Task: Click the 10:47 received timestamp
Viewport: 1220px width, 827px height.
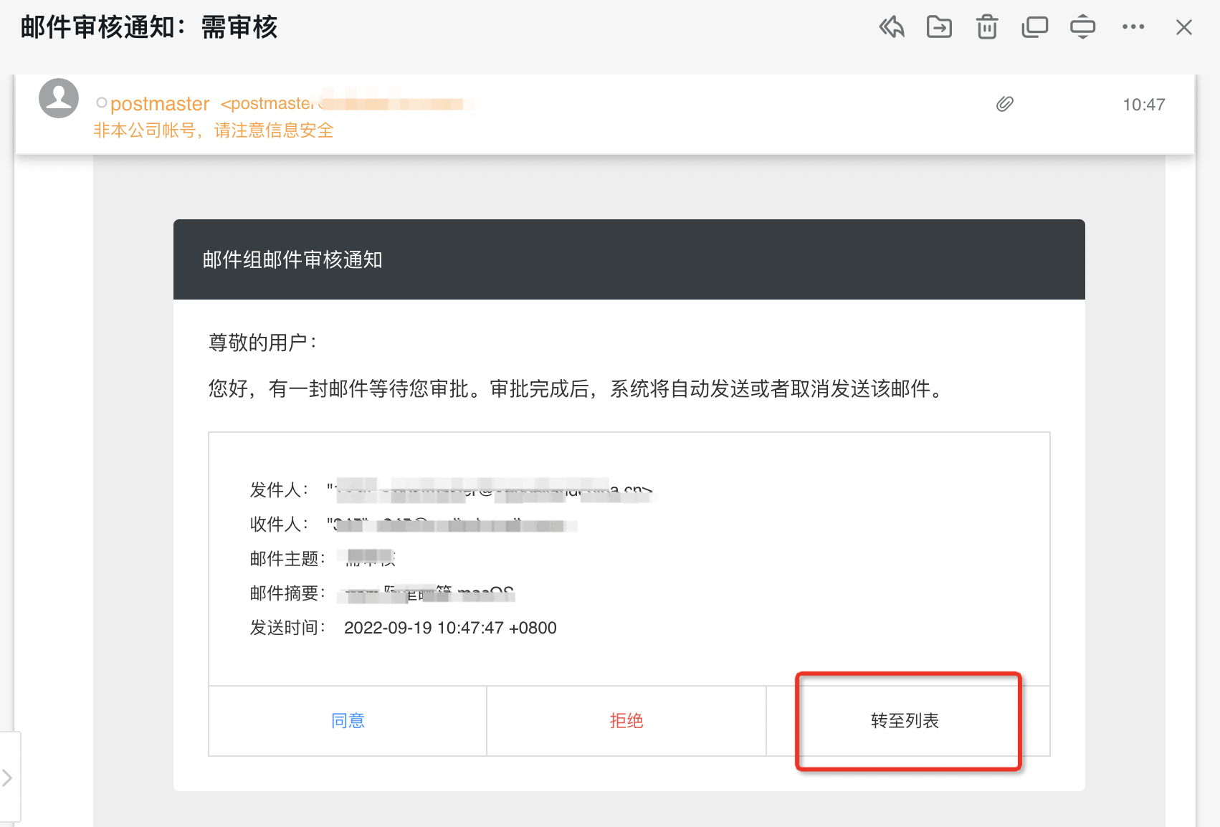Action: click(1145, 104)
